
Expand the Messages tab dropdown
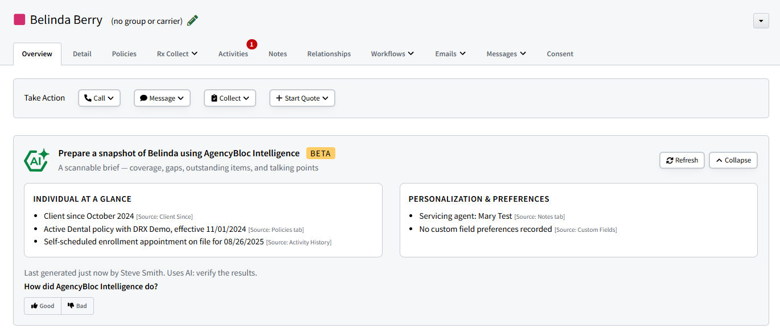tap(506, 54)
